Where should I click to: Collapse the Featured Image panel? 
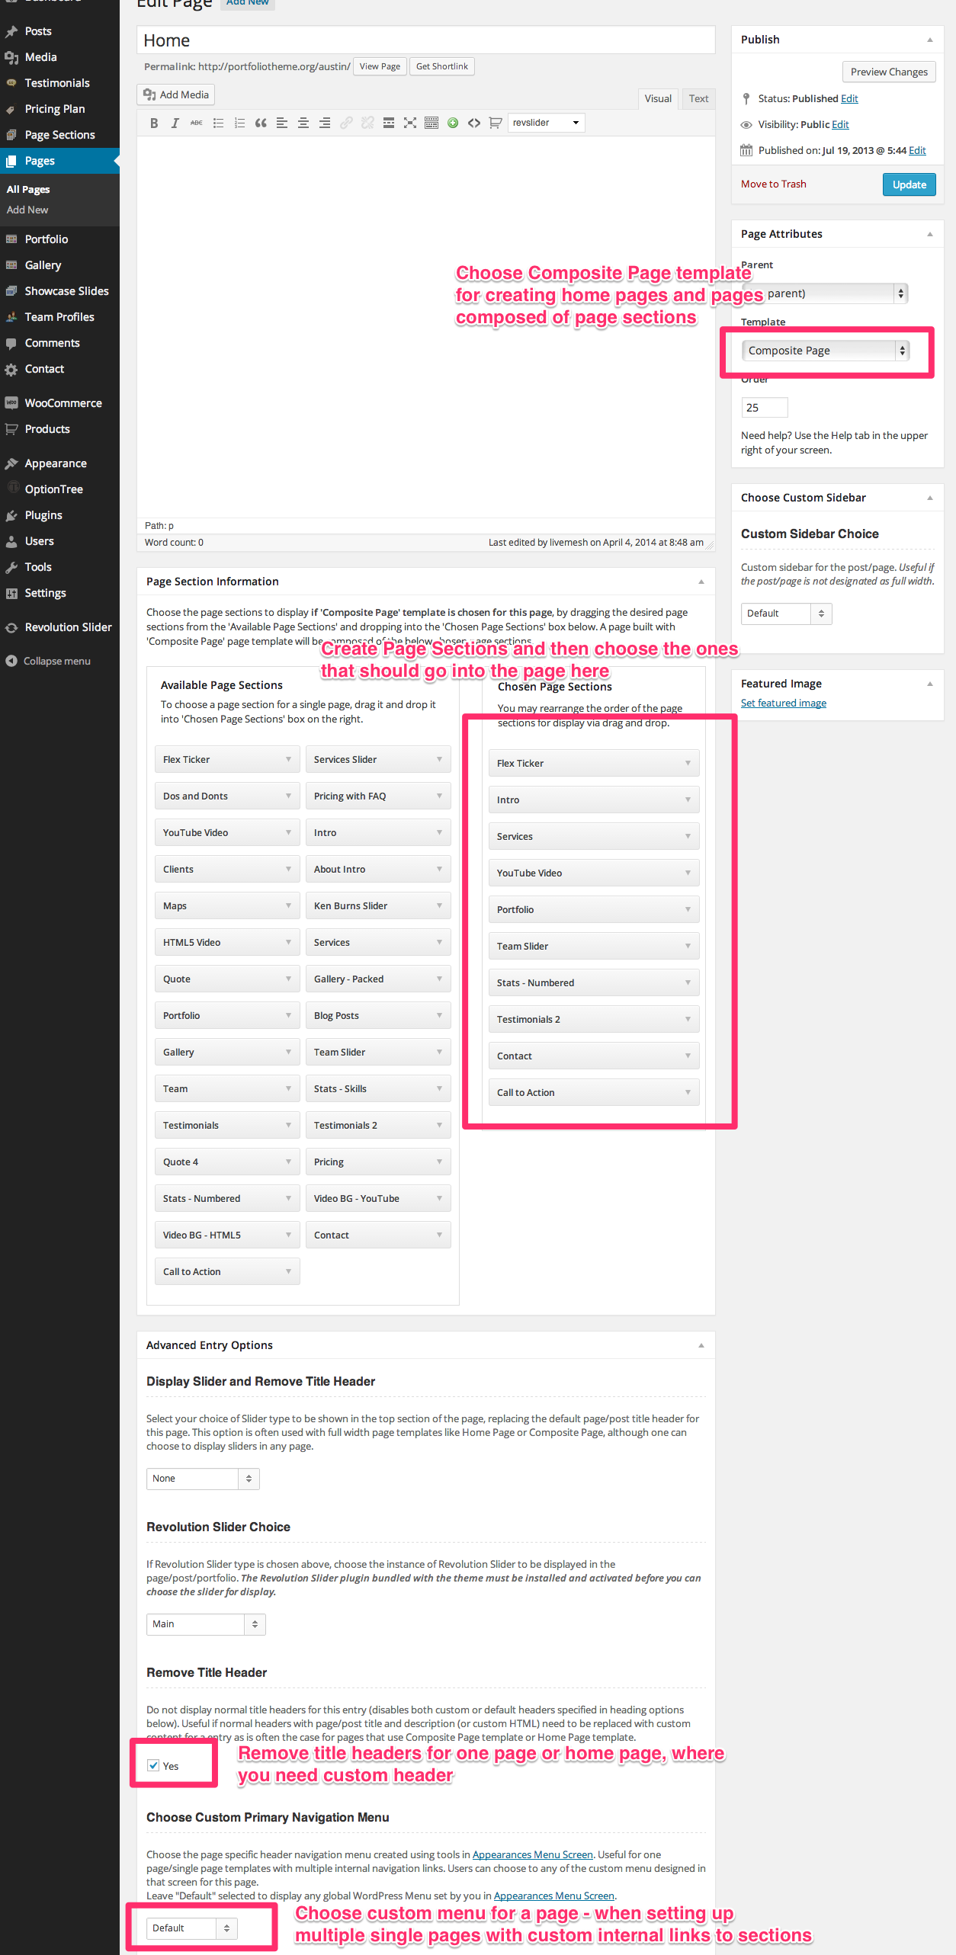coord(929,684)
